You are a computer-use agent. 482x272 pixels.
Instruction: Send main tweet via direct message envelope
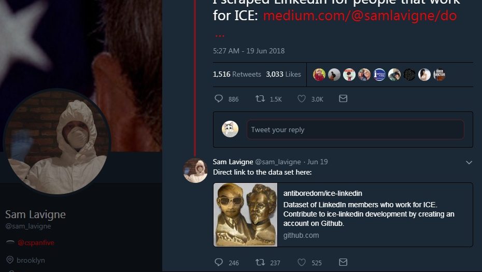click(343, 98)
